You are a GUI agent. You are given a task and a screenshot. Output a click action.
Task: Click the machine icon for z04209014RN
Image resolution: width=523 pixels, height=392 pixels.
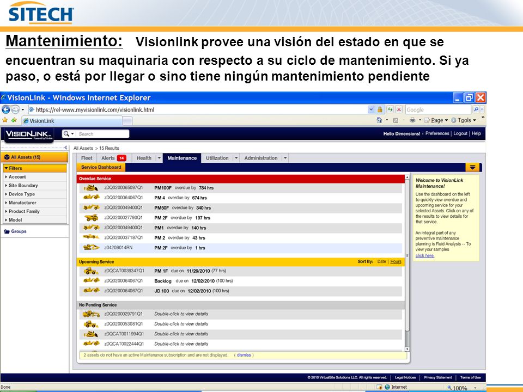pyautogui.click(x=91, y=247)
